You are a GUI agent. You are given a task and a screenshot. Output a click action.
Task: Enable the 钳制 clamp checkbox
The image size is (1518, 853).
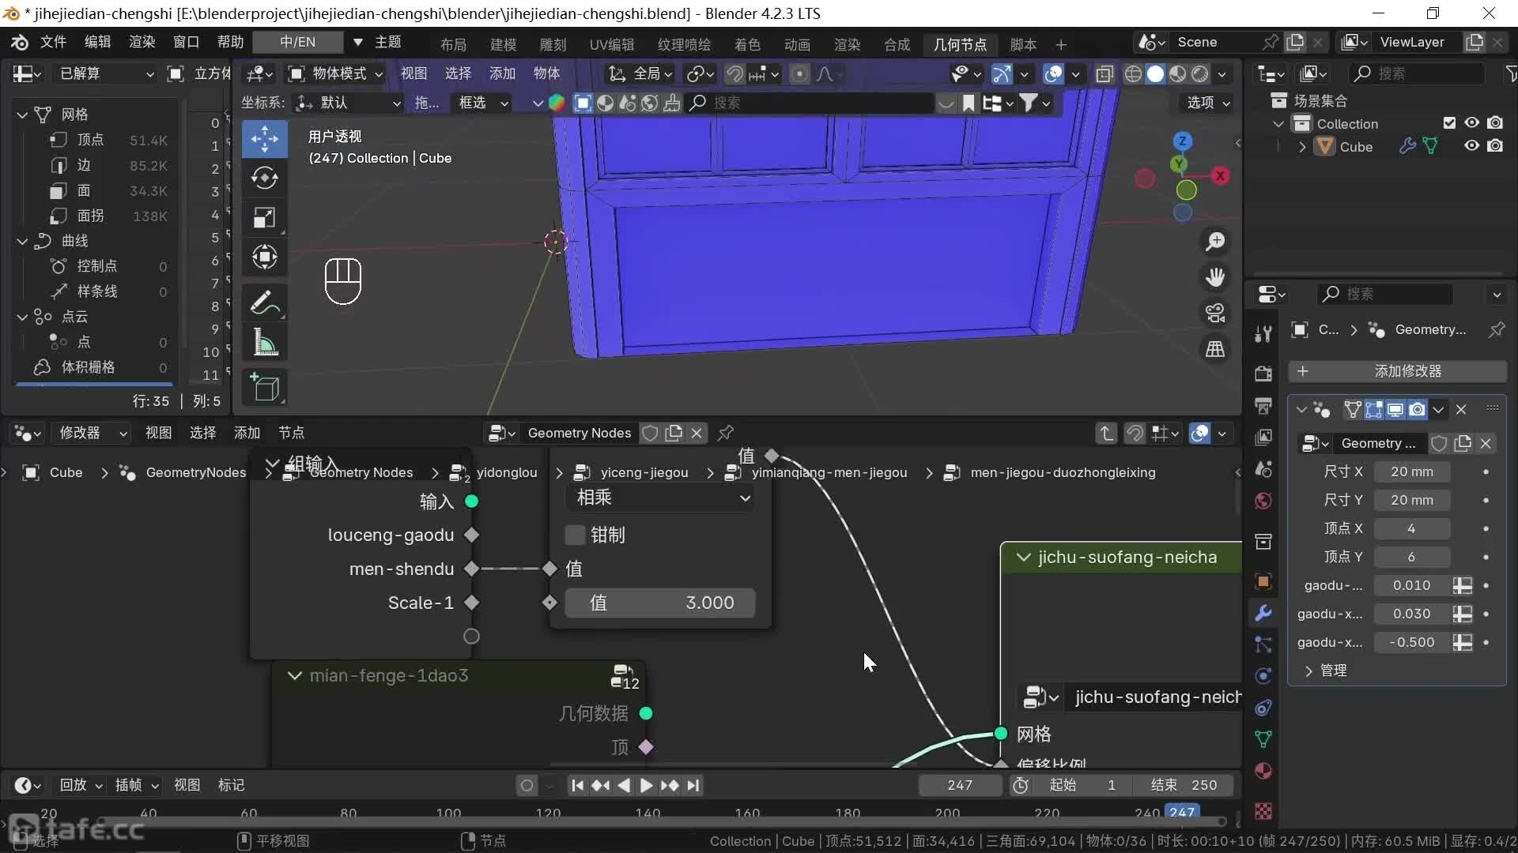click(576, 535)
